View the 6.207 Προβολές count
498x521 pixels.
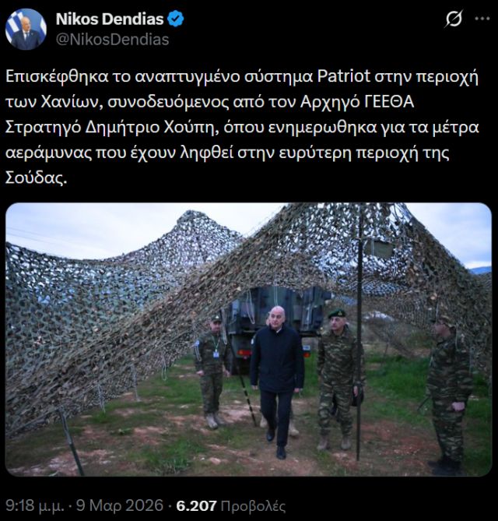click(231, 505)
